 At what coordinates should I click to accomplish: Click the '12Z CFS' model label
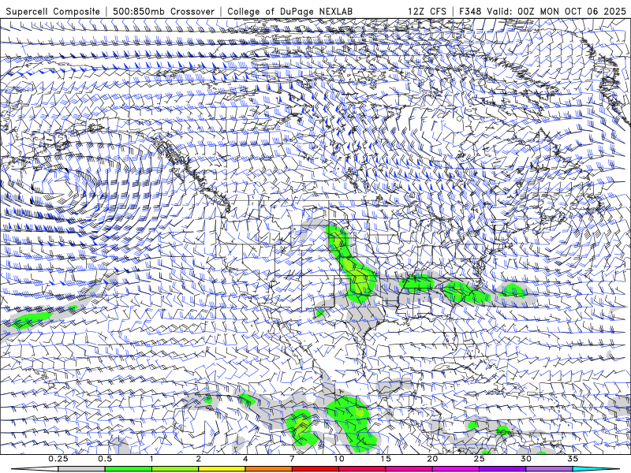click(427, 12)
